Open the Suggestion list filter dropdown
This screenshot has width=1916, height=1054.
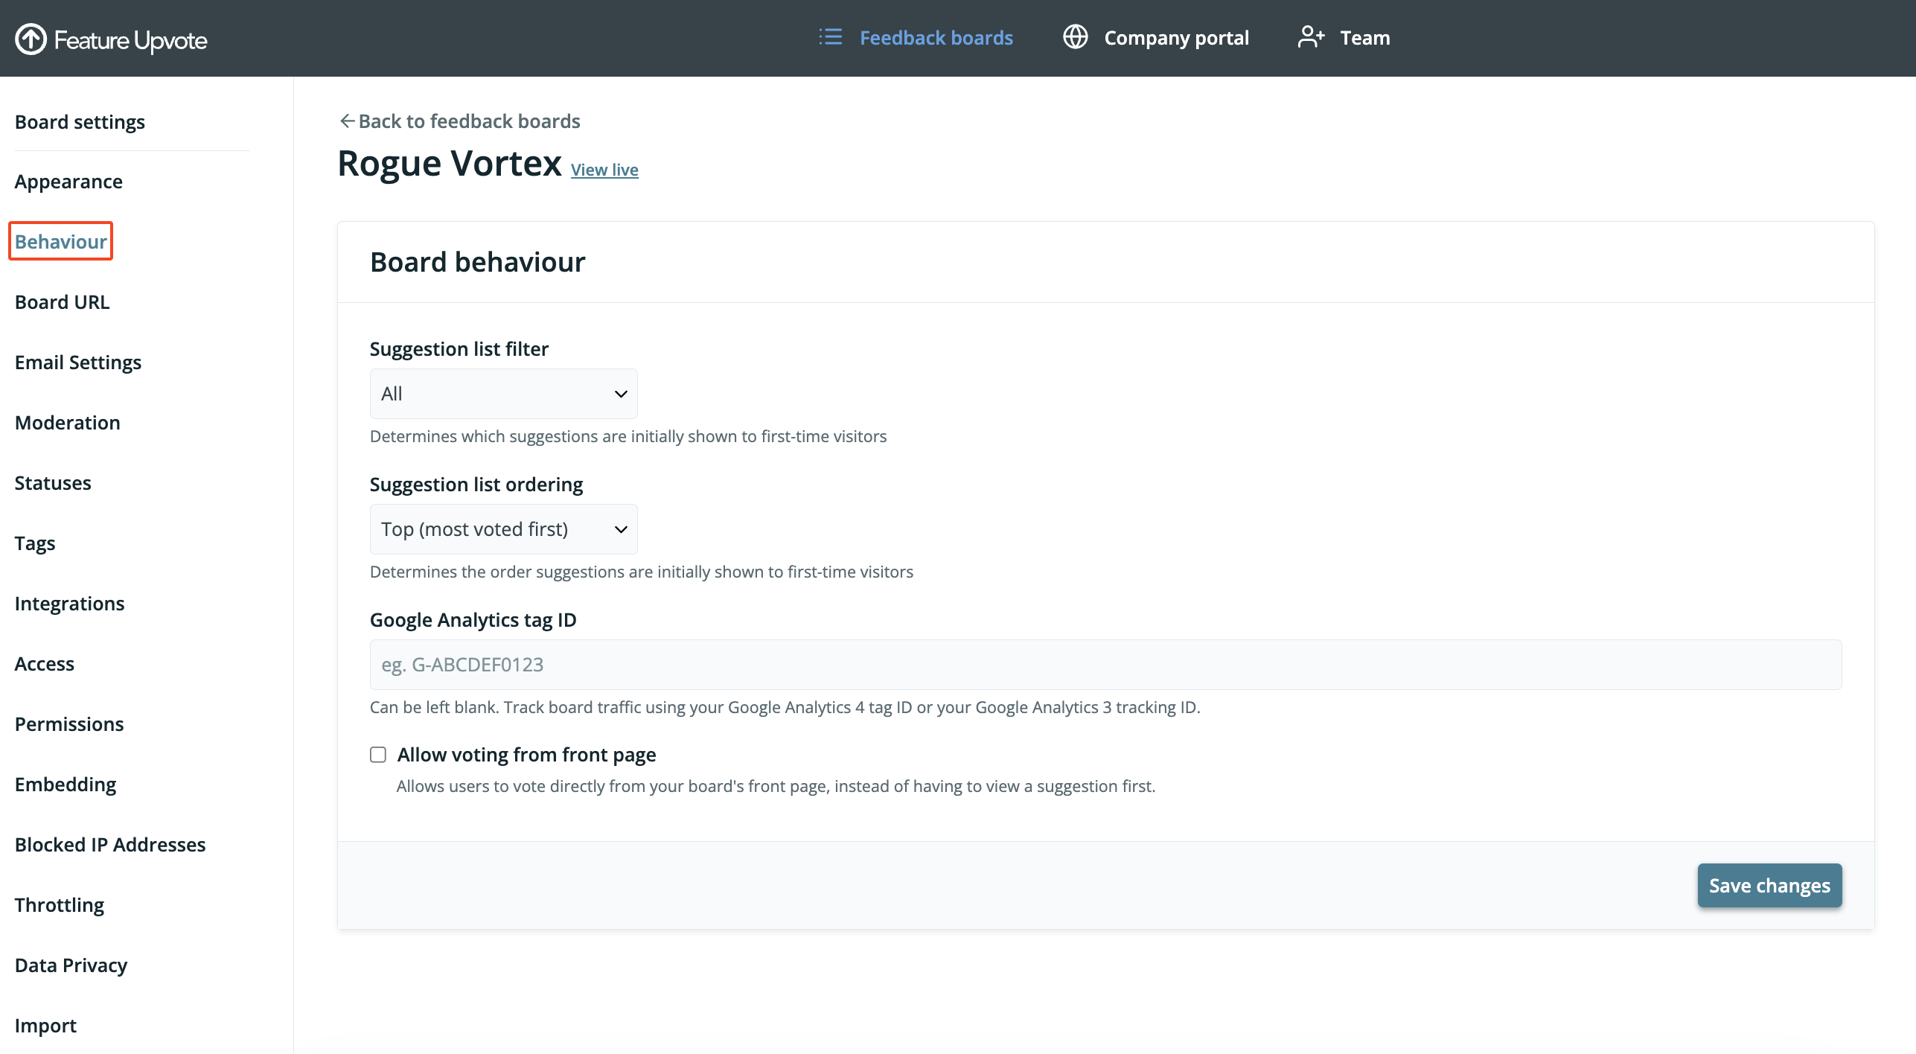pyautogui.click(x=503, y=394)
